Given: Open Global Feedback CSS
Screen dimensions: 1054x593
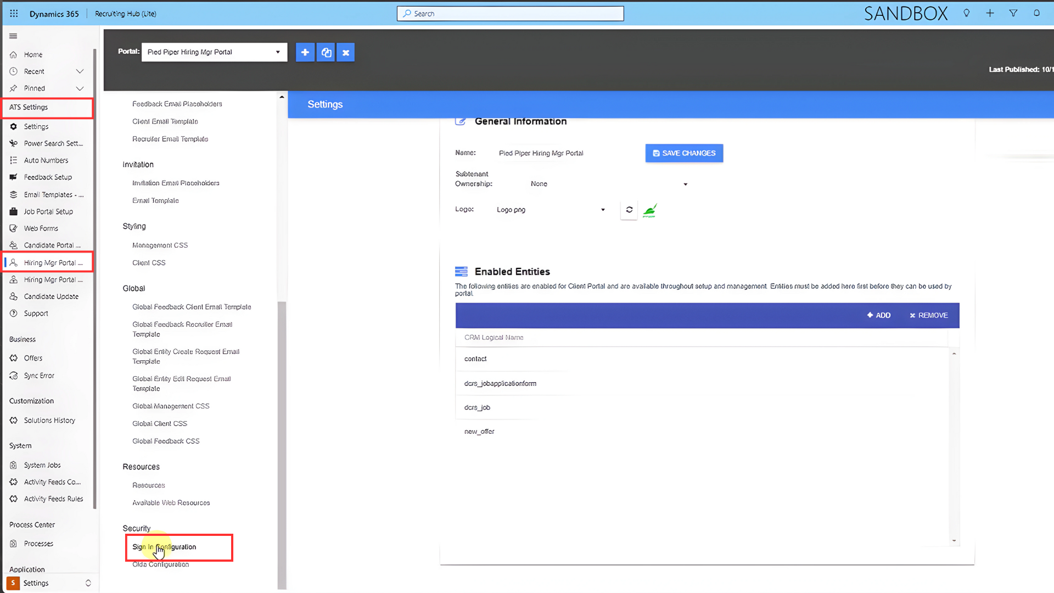Looking at the screenshot, I should 166,442.
